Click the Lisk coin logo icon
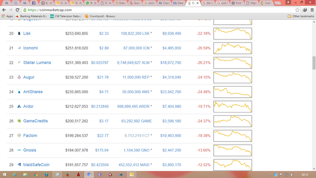Image resolution: width=316 pixels, height=178 pixels. point(19,33)
